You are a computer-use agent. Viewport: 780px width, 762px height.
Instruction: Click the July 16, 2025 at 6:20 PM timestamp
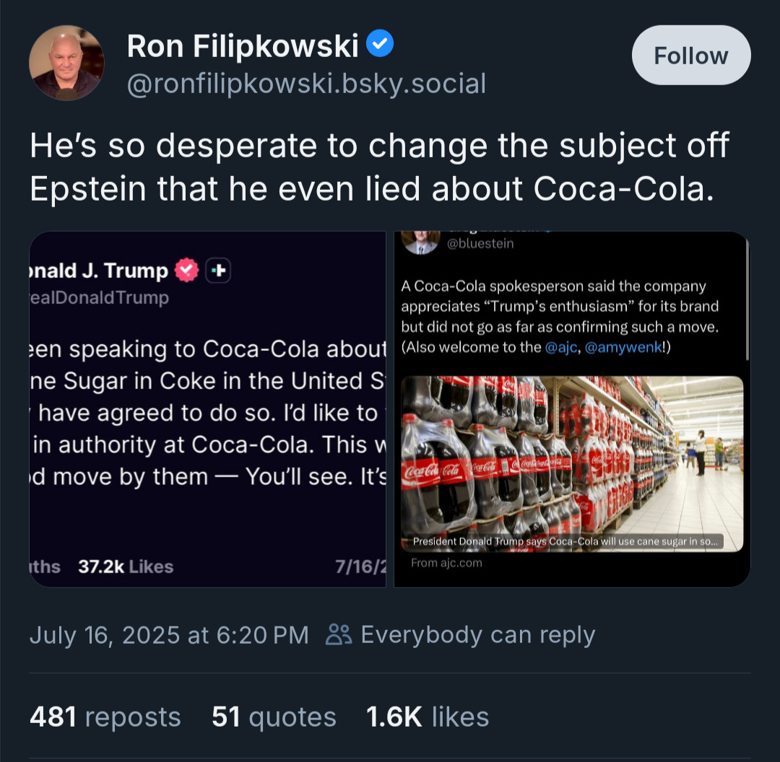(x=169, y=635)
